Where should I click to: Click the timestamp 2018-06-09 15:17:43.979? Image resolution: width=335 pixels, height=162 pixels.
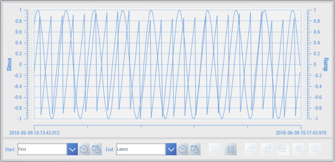tap(301, 133)
